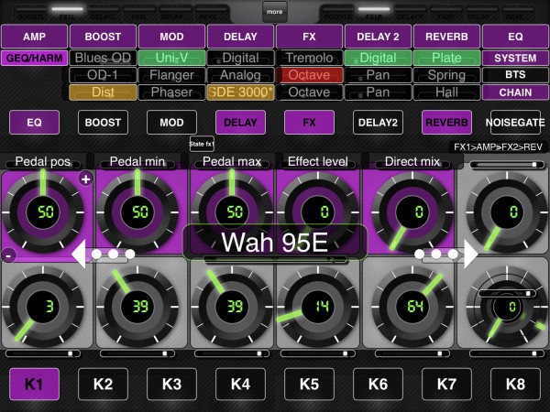Open the AMP header tab
The height and width of the screenshot is (412, 550).
pos(35,37)
